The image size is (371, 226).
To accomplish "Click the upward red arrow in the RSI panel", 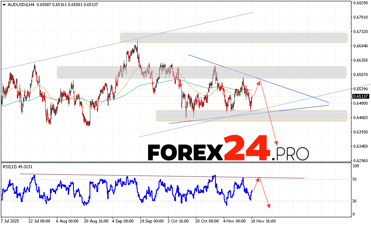I will click(x=256, y=185).
